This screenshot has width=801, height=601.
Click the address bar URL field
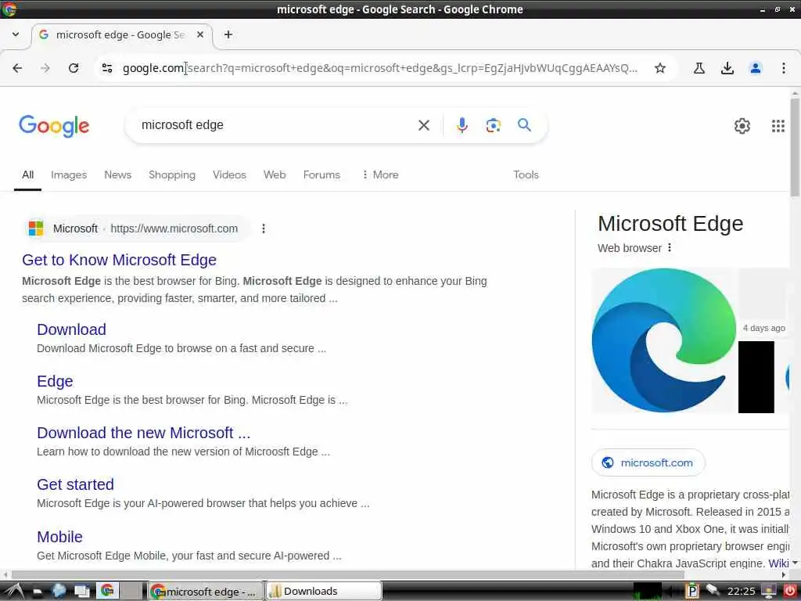point(381,68)
